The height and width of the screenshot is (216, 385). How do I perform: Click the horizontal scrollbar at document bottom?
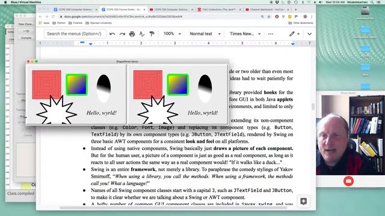(x=173, y=208)
